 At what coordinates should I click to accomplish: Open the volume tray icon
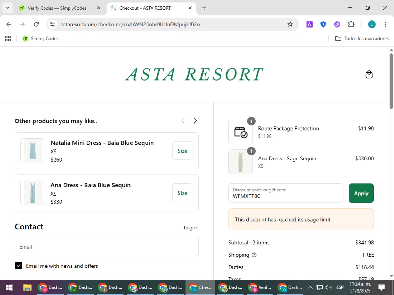[x=328, y=287]
